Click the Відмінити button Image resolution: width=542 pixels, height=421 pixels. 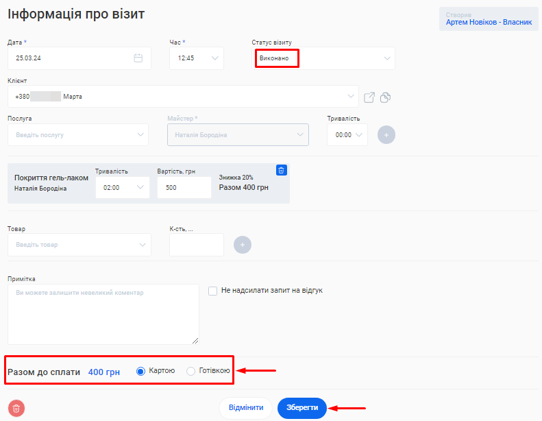(246, 408)
